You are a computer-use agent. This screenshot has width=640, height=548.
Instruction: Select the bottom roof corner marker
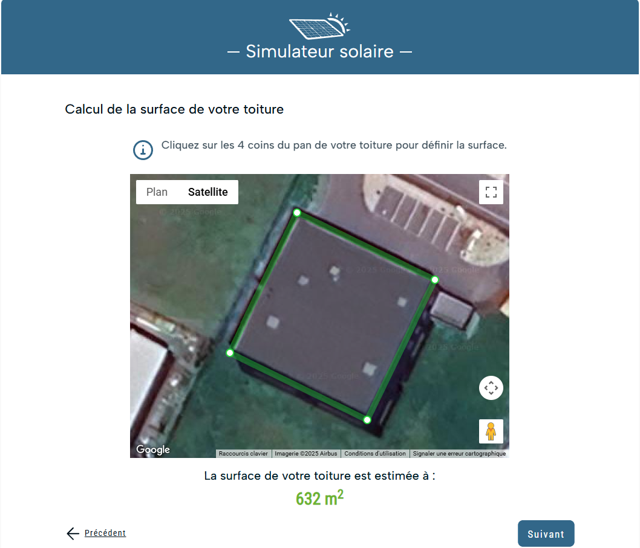tap(367, 420)
